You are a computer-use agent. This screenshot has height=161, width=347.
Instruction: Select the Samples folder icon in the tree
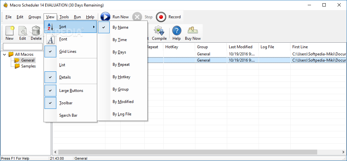17,66
